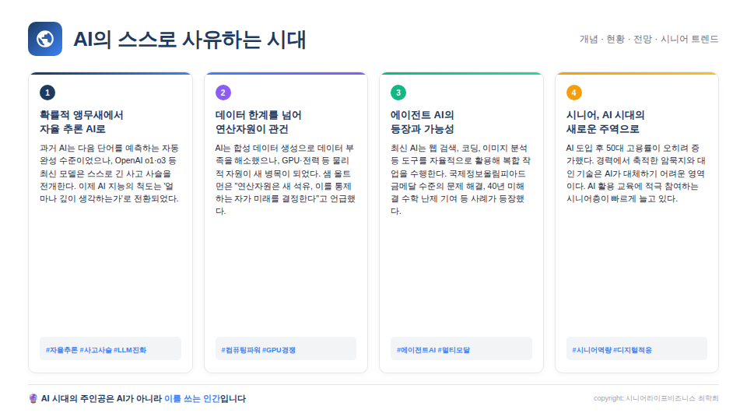This screenshot has width=747, height=420.
Task: Select the #사고사슬 hashtag
Action: (96, 350)
